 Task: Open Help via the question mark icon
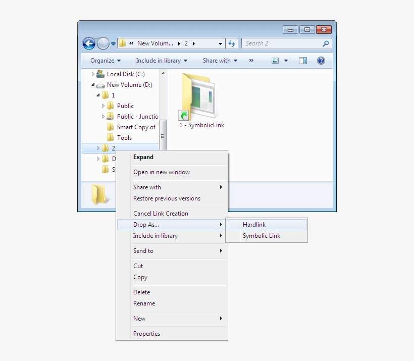pyautogui.click(x=322, y=61)
